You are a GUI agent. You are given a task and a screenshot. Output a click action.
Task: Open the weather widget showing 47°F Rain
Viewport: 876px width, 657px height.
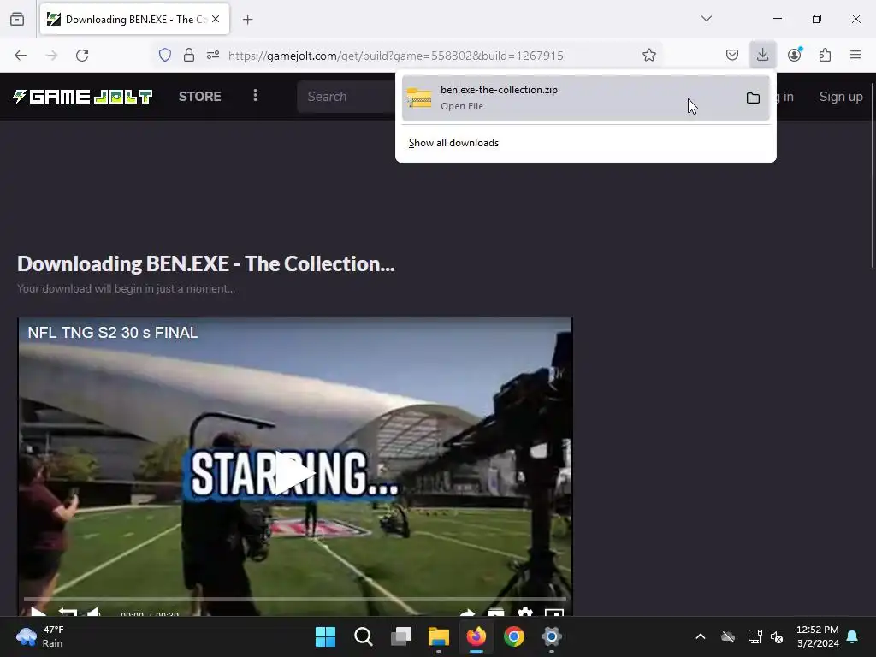(x=40, y=636)
